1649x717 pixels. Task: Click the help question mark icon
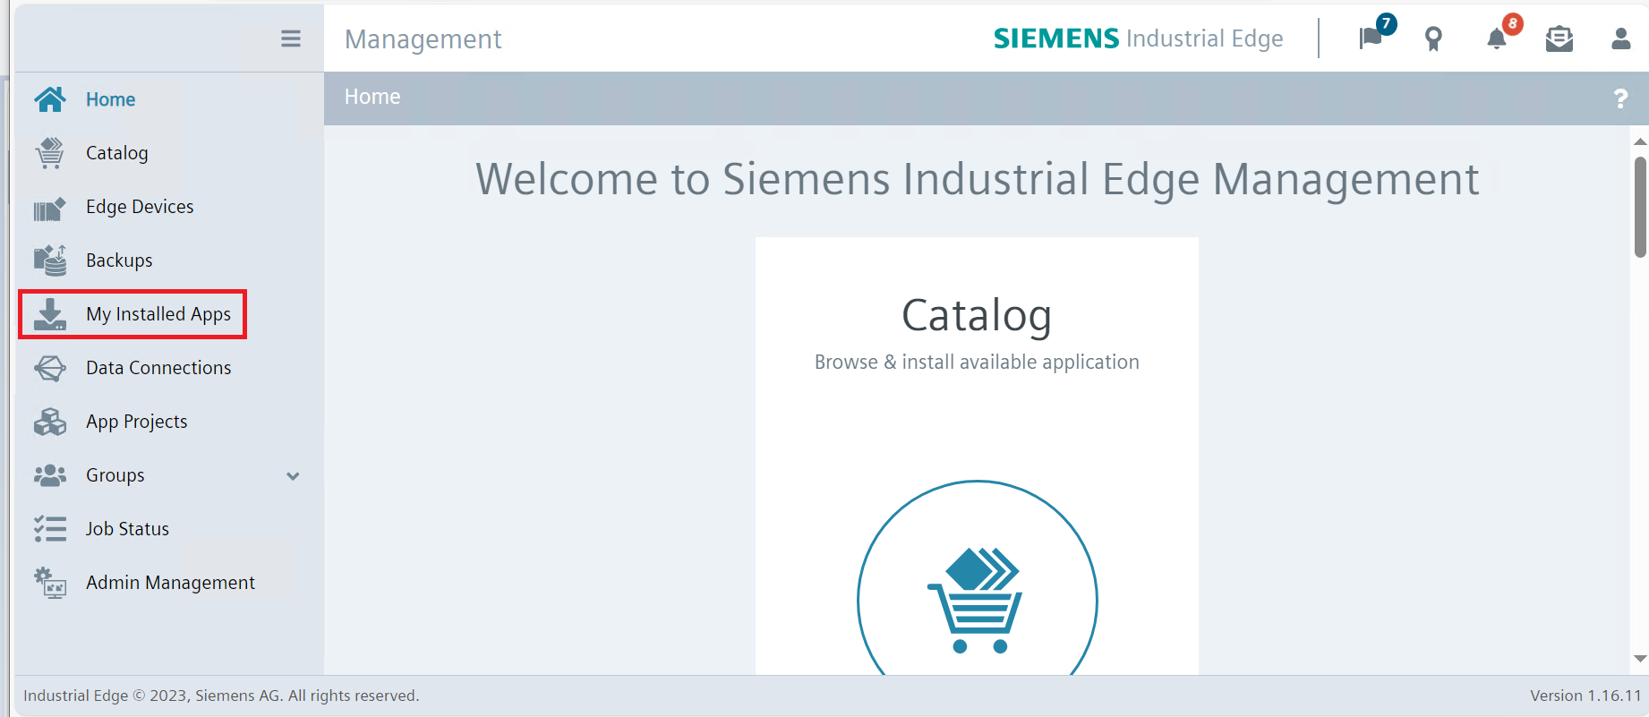(1620, 98)
